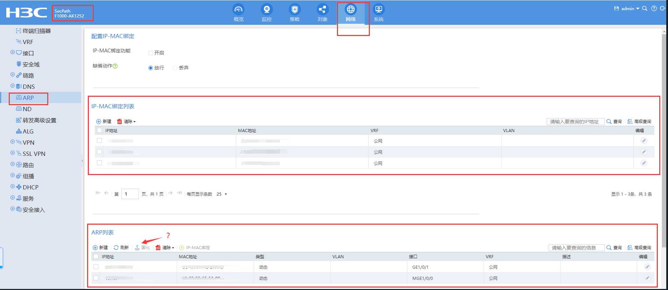Edit the ARP entry on interface MGE1/0/0
This screenshot has width=668, height=290.
coord(647,278)
